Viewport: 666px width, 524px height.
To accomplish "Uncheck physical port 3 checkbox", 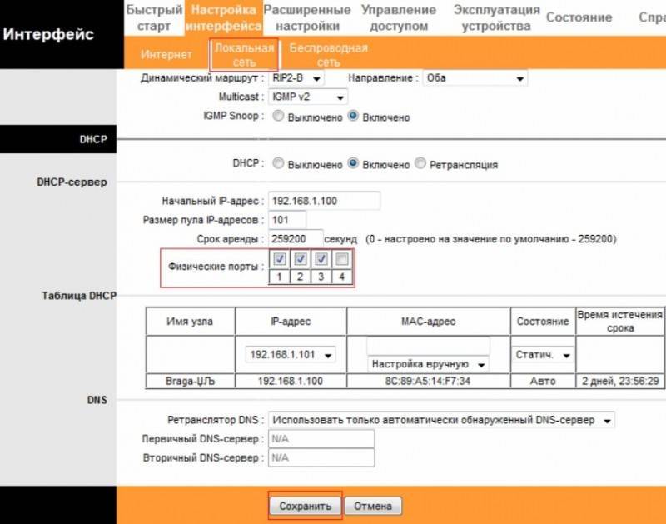I will pyautogui.click(x=321, y=259).
